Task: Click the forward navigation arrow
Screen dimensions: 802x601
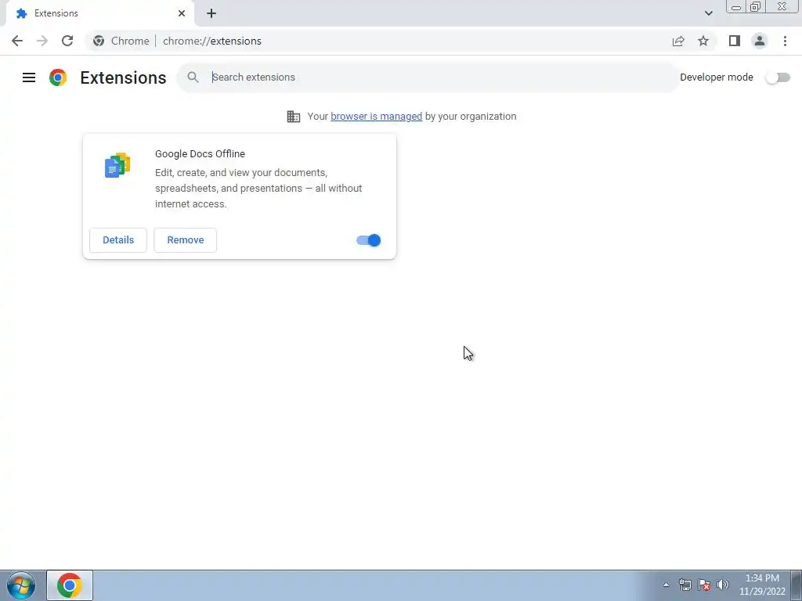Action: tap(42, 41)
